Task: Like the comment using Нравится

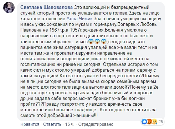Action: (x=30, y=124)
